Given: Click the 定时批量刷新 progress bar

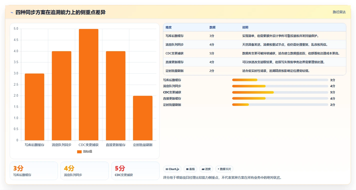Looking at the screenshot, I should [x=280, y=105].
